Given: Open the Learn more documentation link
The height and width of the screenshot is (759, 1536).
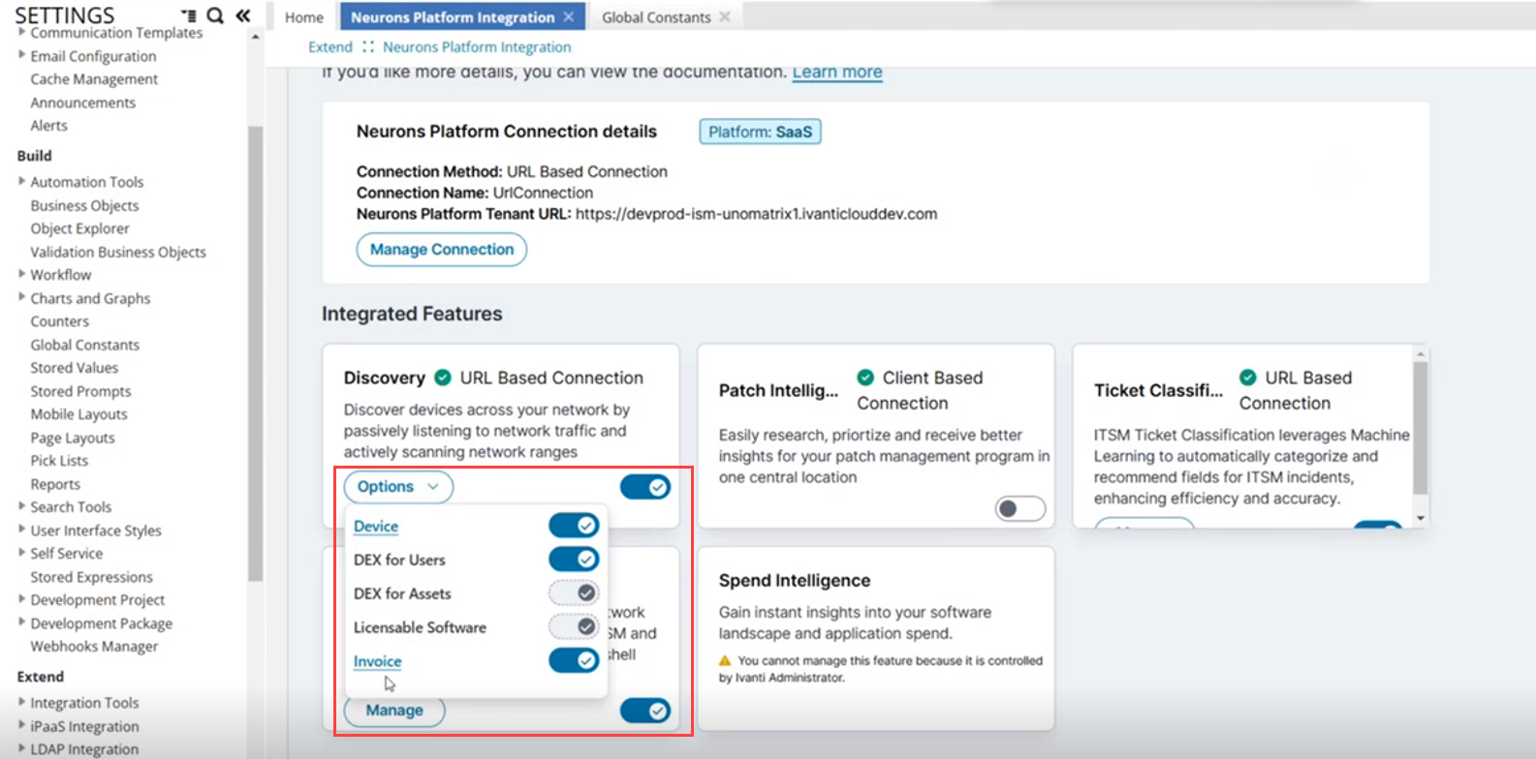Looking at the screenshot, I should coord(837,72).
